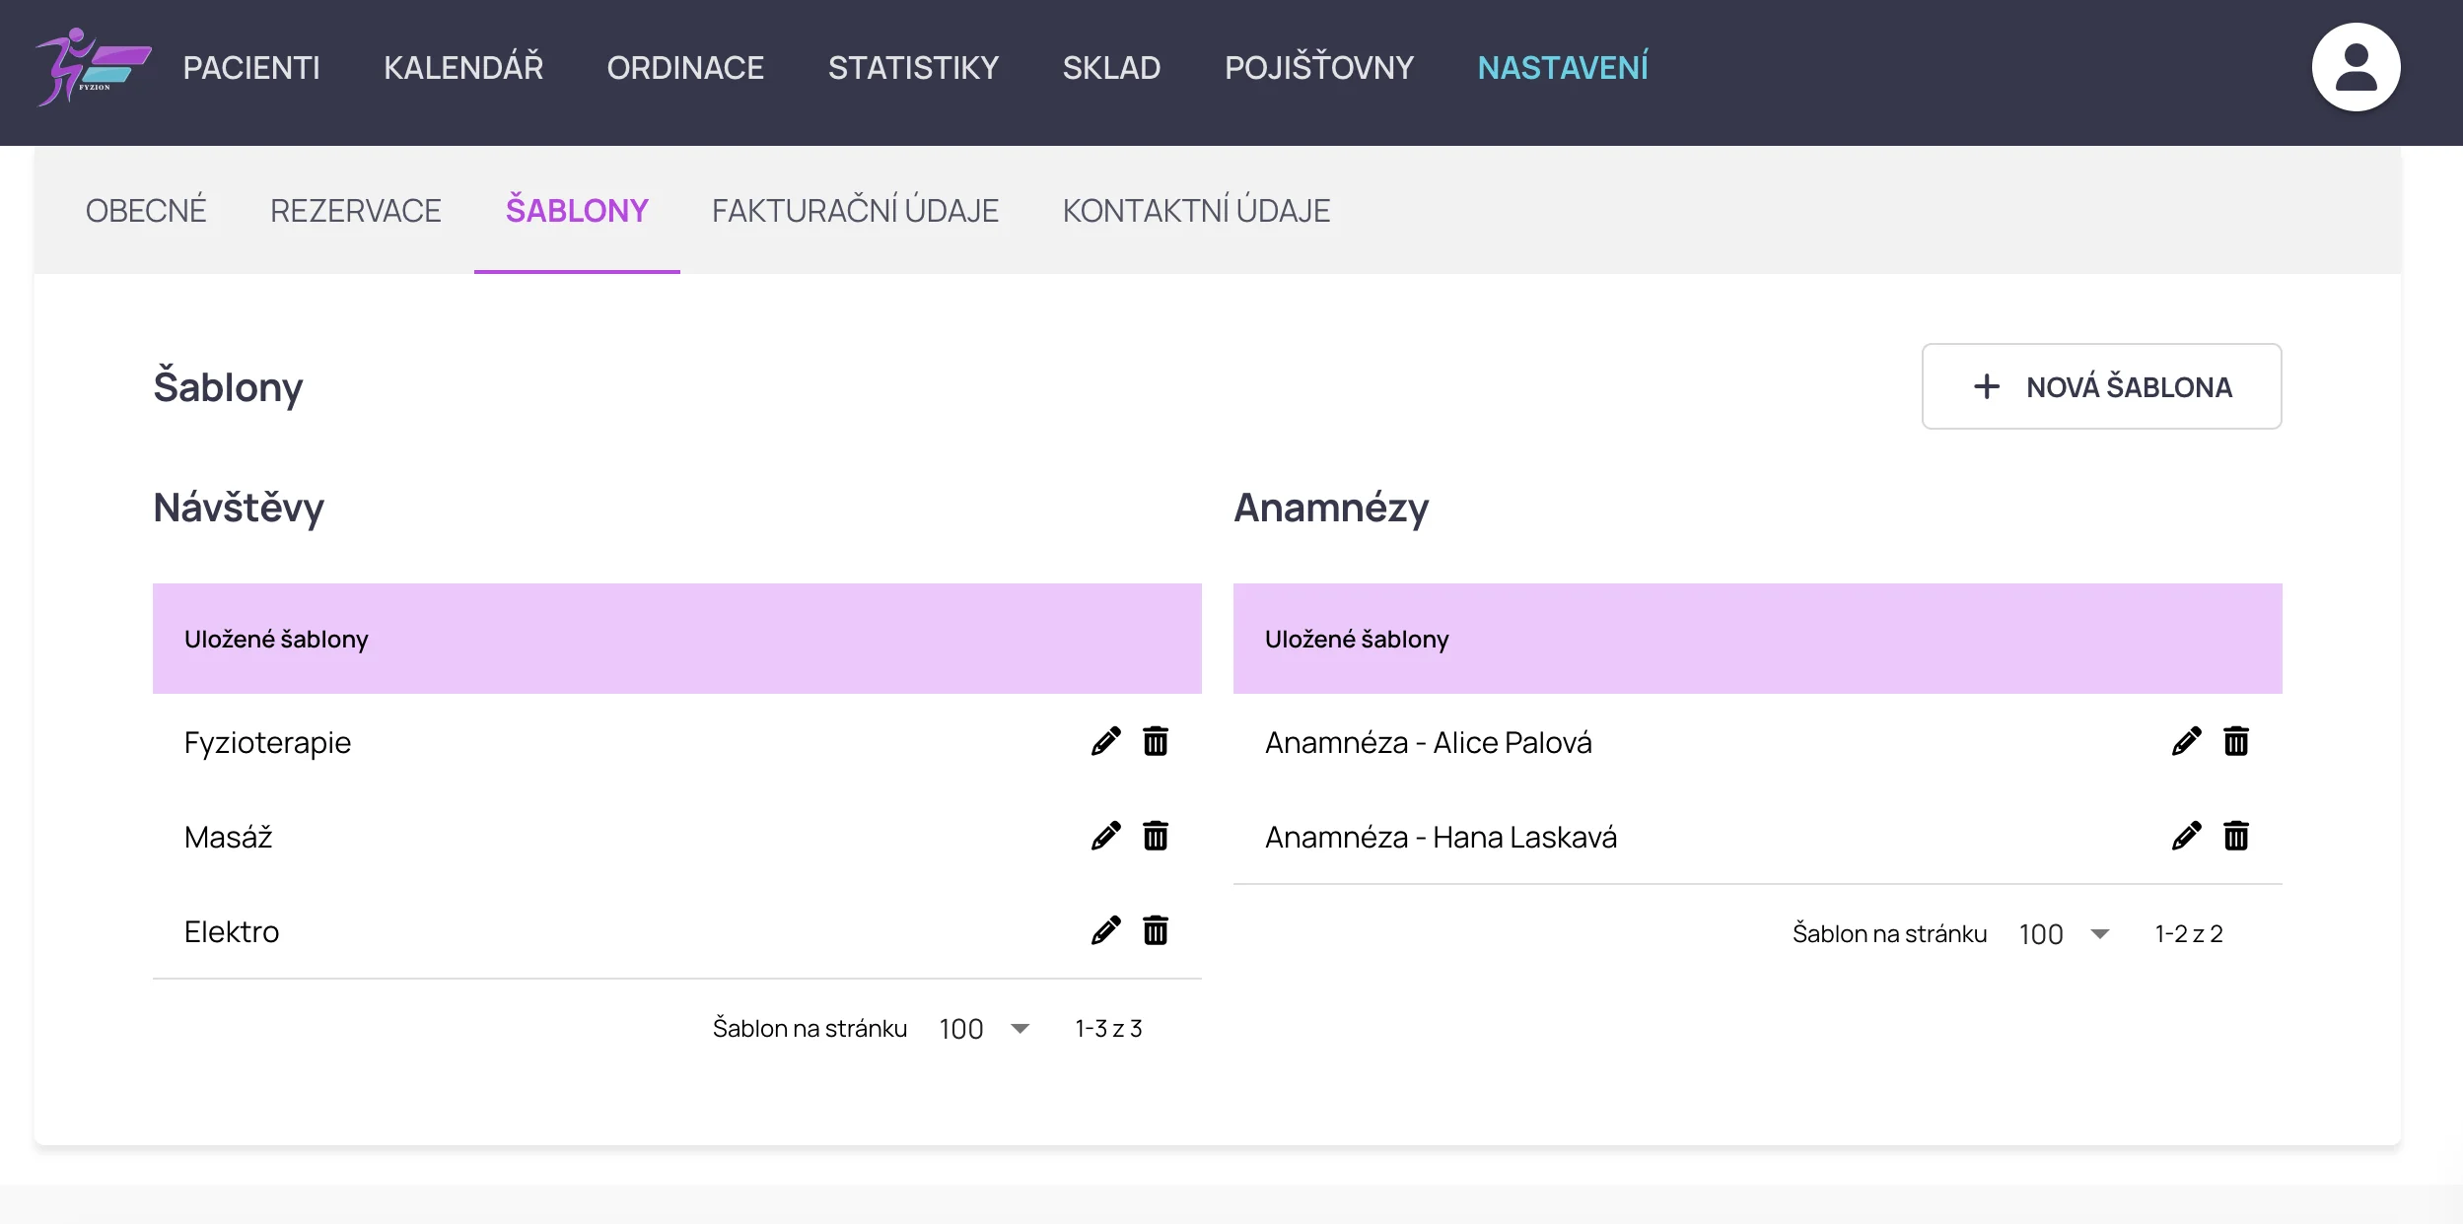Switch to the Rezervace tab
This screenshot has width=2463, height=1224.
355,211
